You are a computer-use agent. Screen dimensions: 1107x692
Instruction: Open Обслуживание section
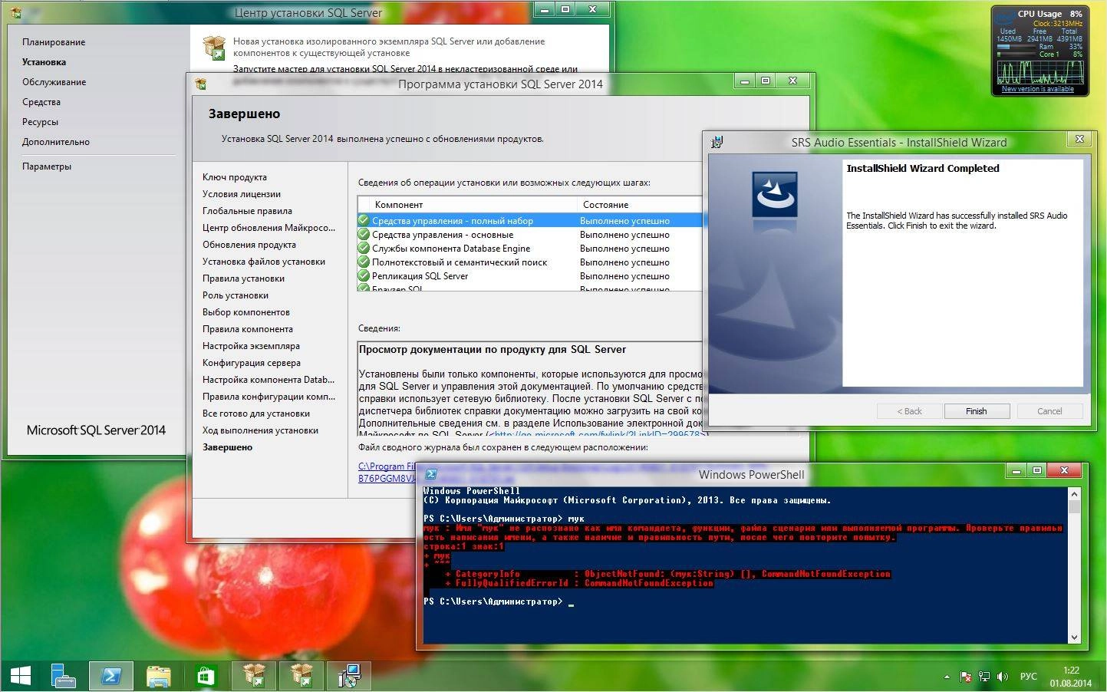[54, 82]
